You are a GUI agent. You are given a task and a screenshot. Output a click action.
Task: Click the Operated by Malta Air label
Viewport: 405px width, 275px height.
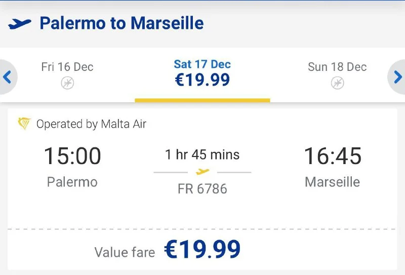tap(91, 124)
